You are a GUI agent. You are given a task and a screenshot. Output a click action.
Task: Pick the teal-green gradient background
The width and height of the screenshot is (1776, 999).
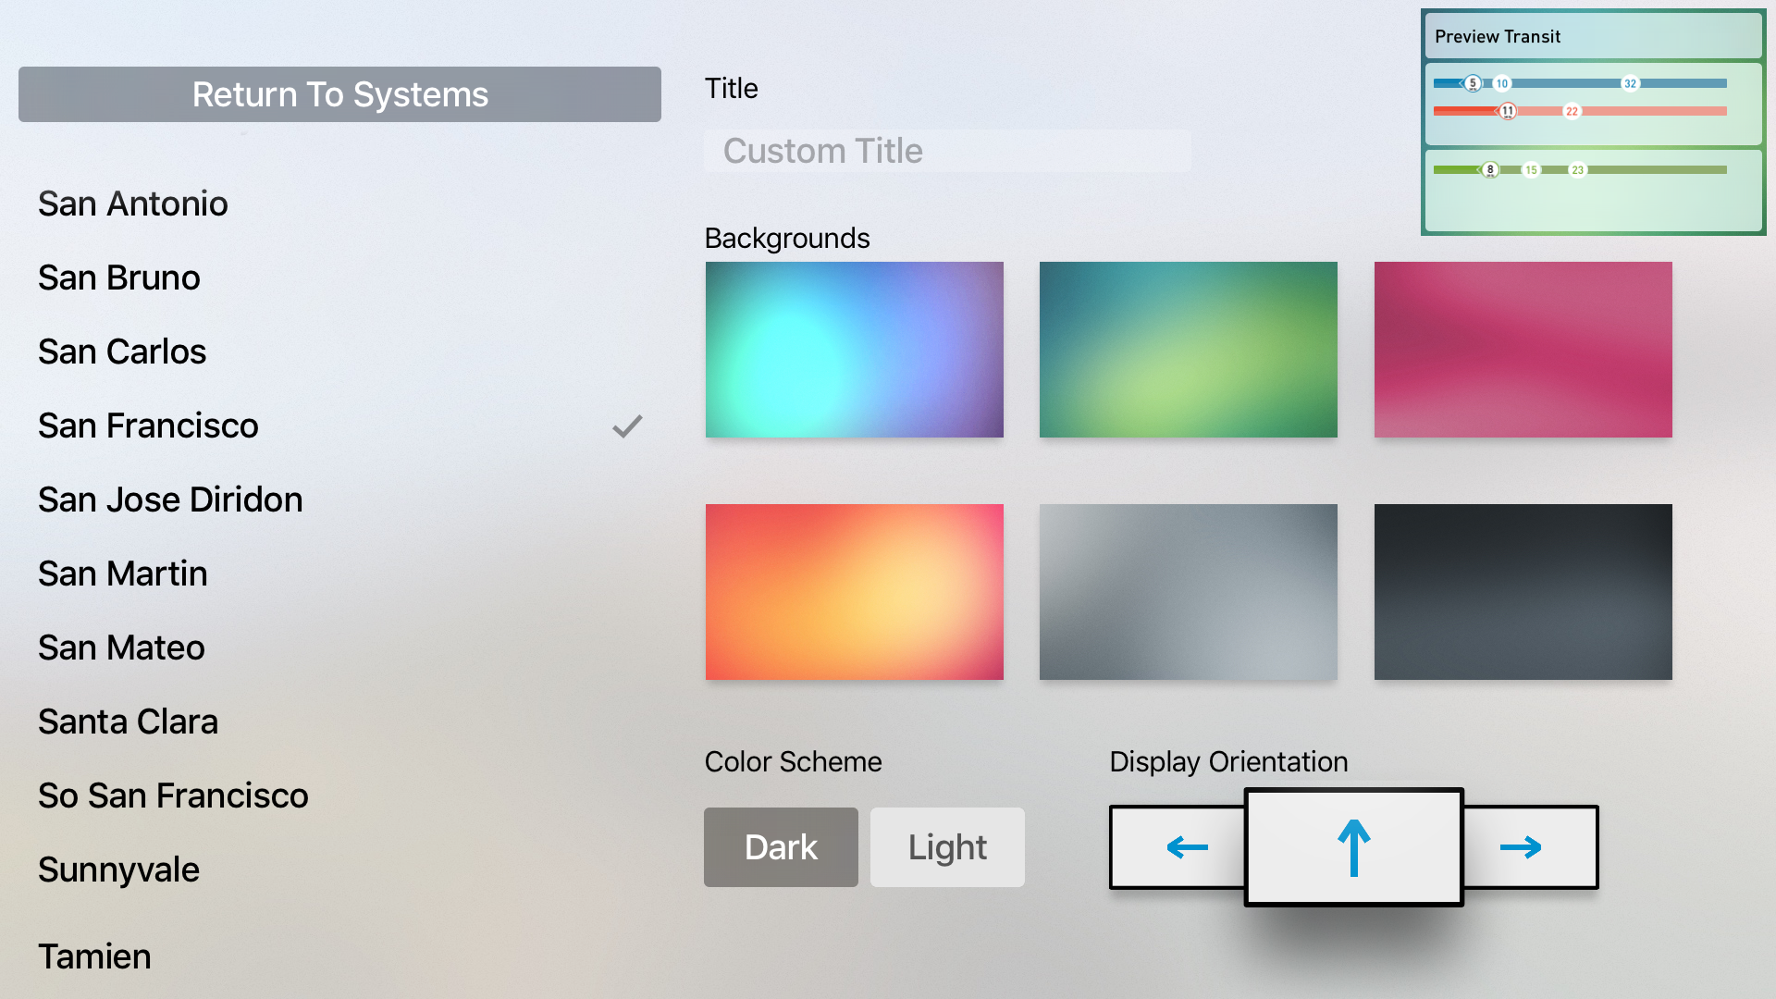pyautogui.click(x=1189, y=350)
